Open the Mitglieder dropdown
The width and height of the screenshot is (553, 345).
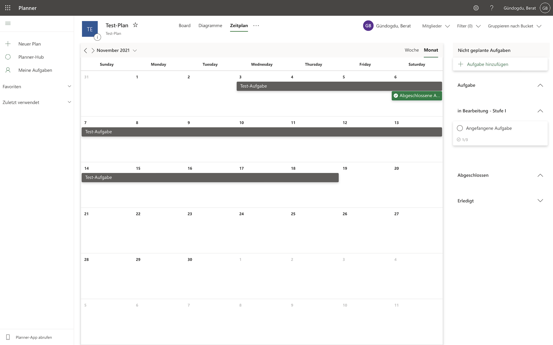click(436, 26)
